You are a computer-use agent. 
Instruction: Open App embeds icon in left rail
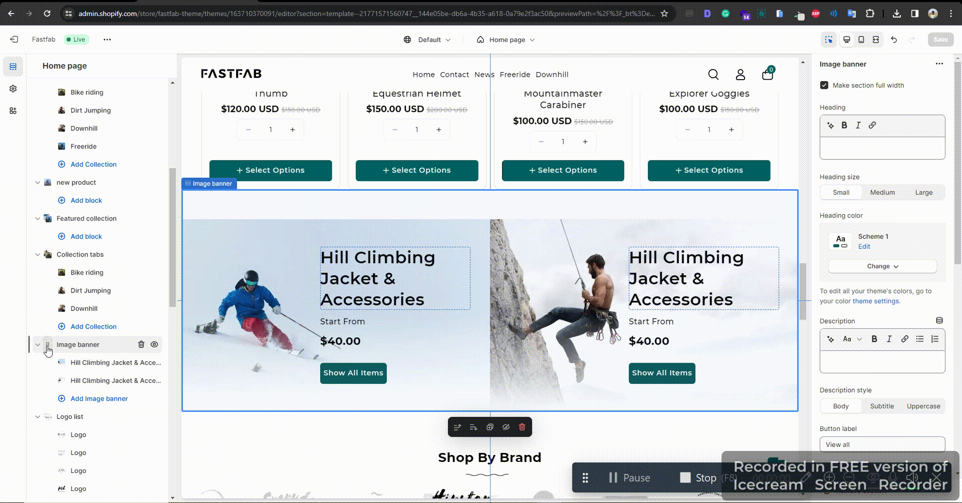pyautogui.click(x=13, y=111)
